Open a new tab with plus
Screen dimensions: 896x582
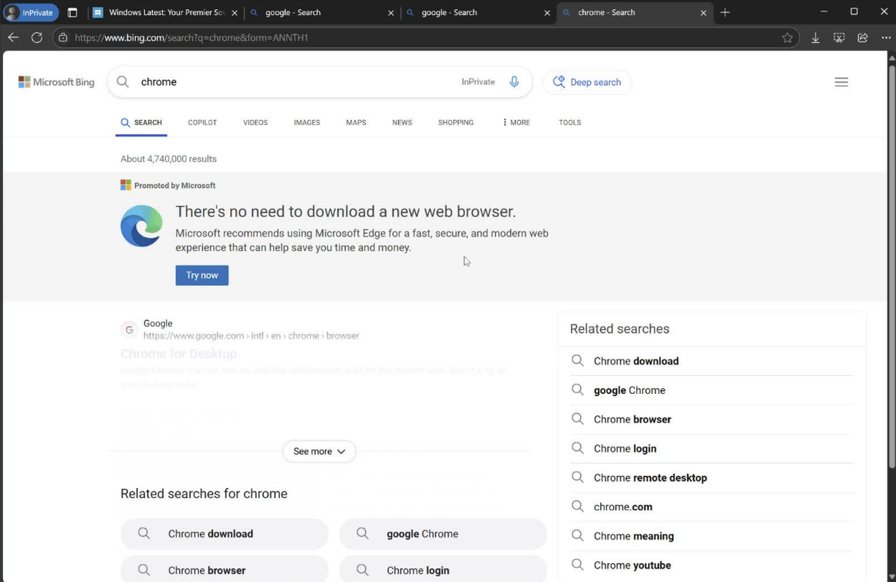point(725,13)
